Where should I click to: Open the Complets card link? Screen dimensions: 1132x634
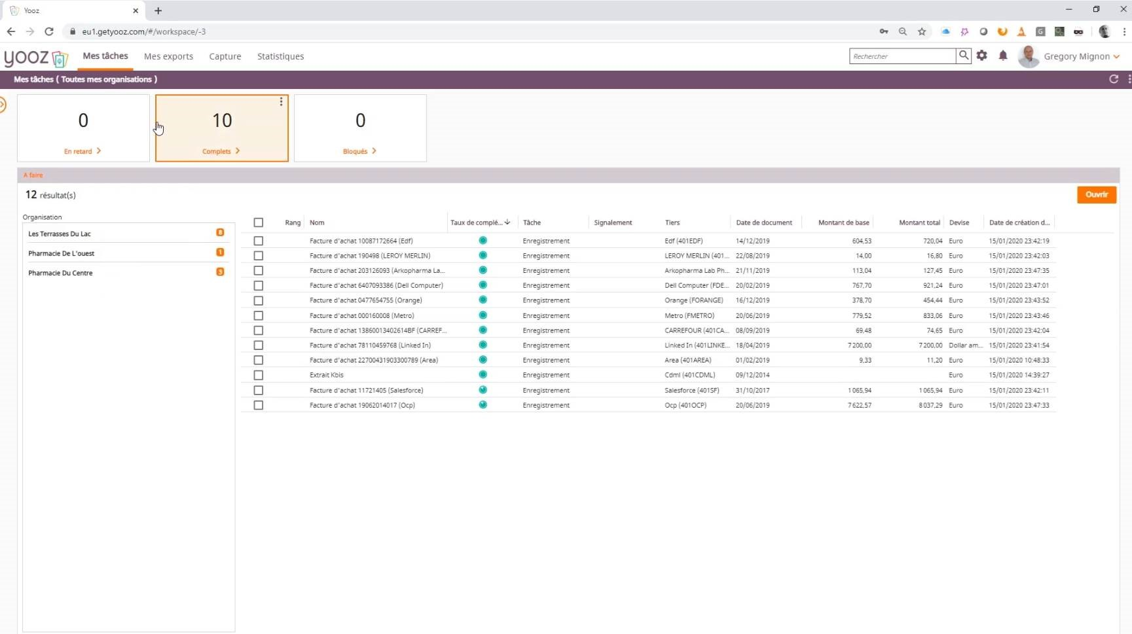221,151
